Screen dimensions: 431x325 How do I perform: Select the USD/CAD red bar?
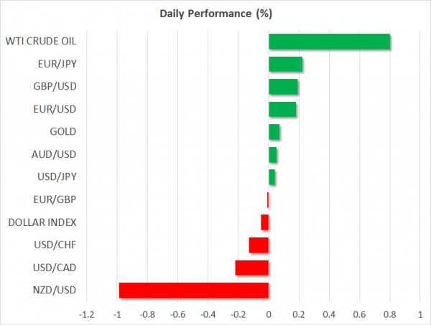251,268
